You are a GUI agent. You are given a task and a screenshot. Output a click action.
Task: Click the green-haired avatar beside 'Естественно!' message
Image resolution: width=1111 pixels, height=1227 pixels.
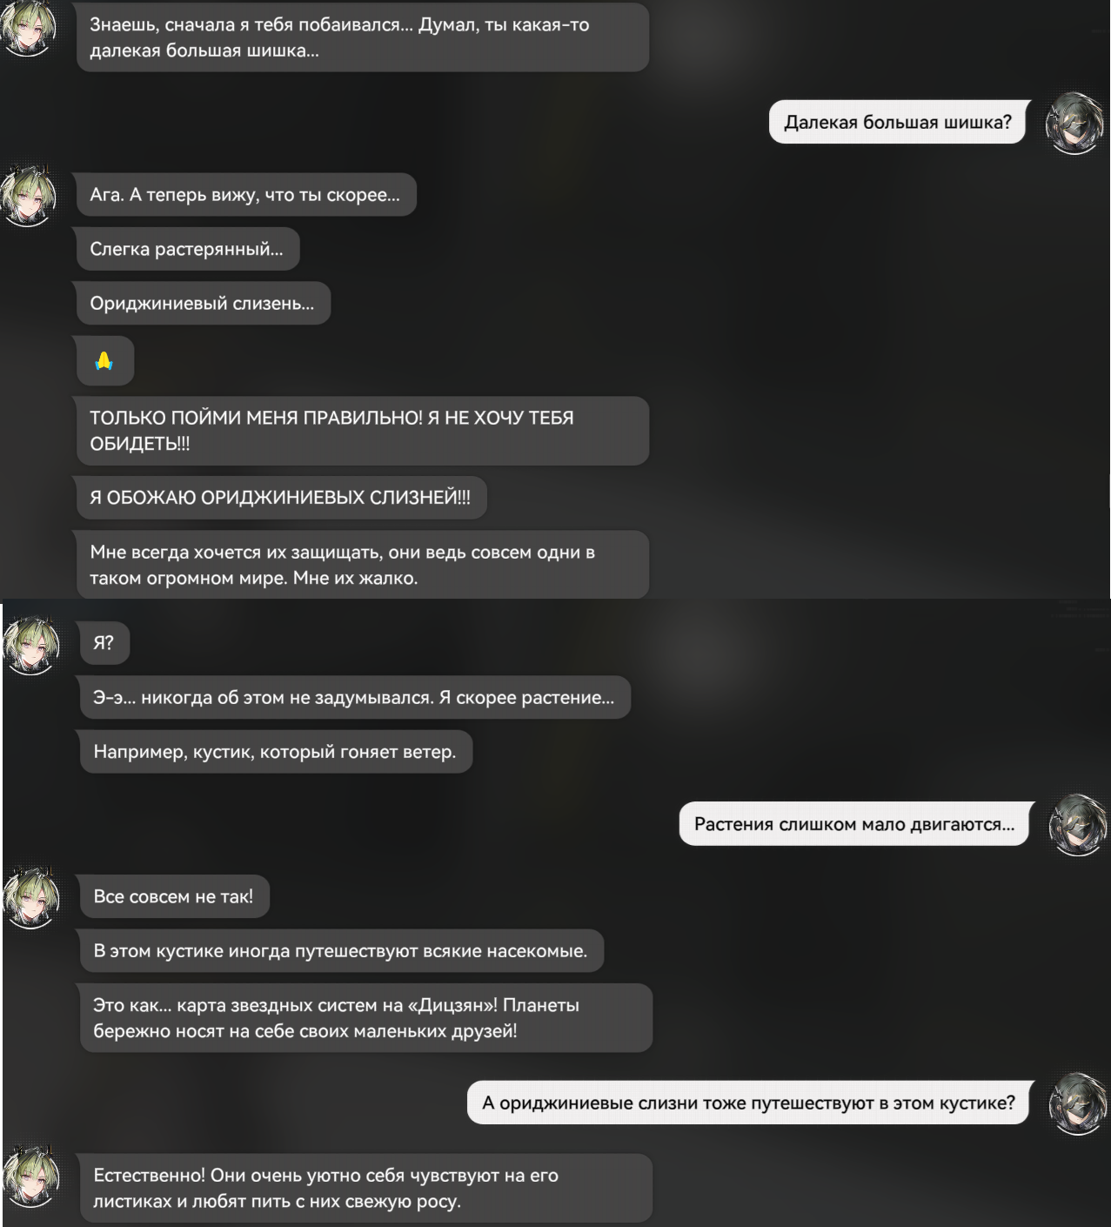(x=31, y=1177)
